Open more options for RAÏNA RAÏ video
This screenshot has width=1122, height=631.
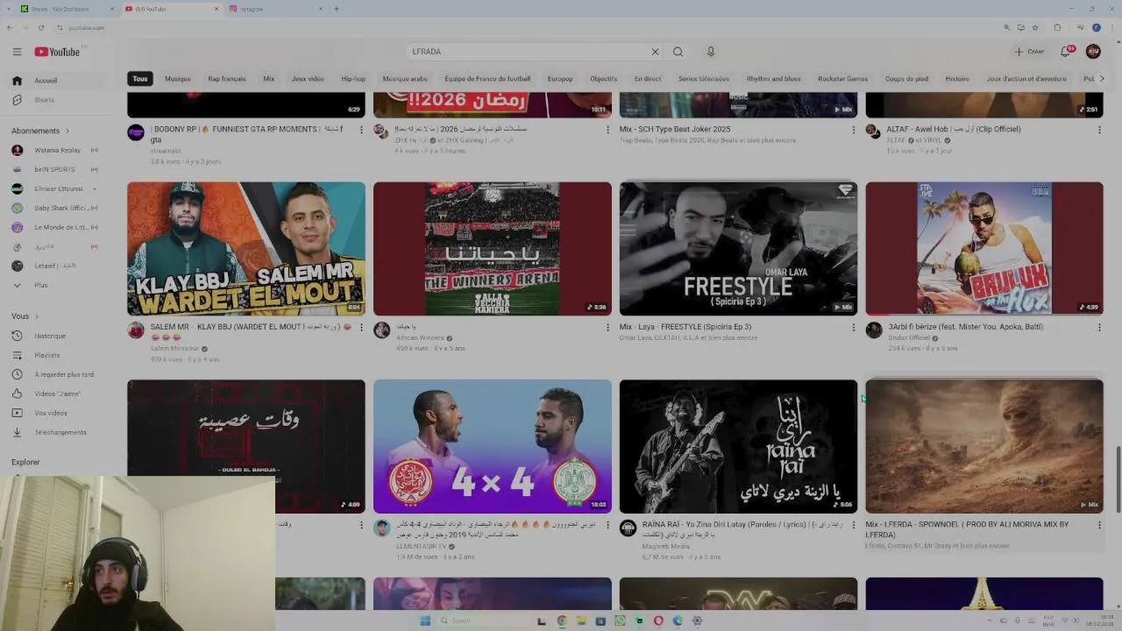point(853,525)
